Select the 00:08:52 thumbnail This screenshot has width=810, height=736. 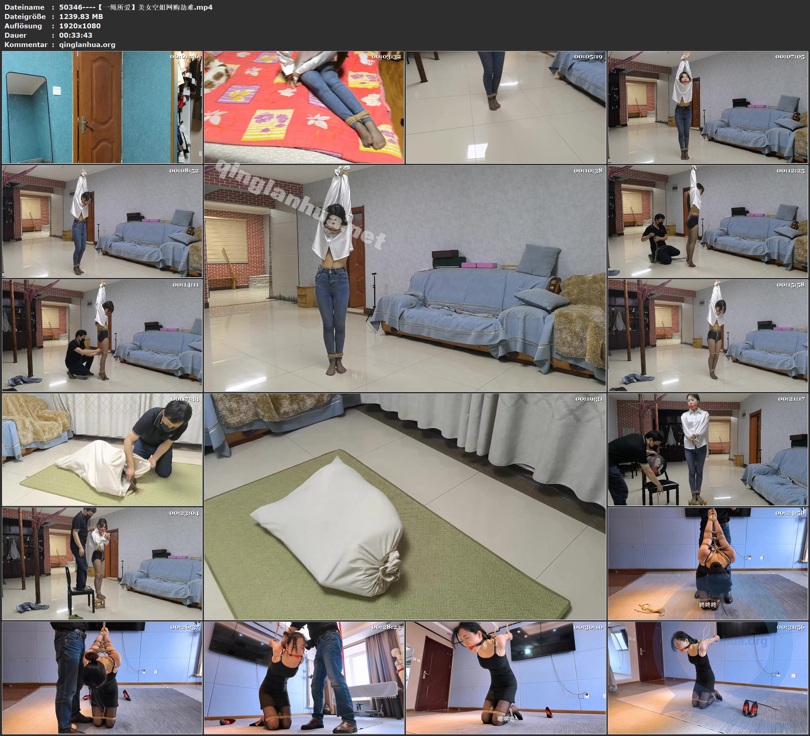102,221
